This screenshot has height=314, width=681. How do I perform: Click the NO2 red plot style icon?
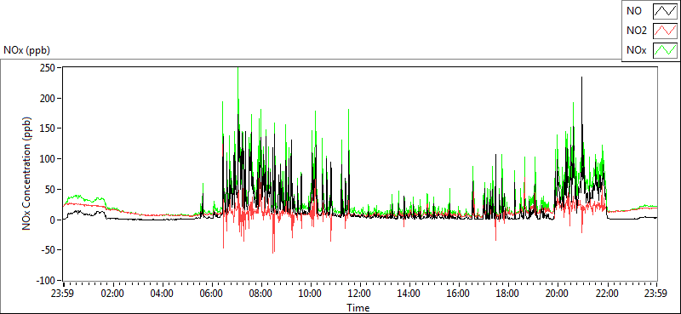click(666, 31)
